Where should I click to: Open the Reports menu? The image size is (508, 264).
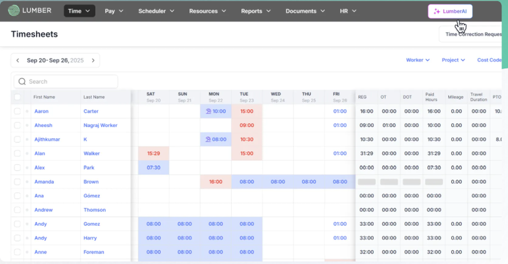[256, 11]
